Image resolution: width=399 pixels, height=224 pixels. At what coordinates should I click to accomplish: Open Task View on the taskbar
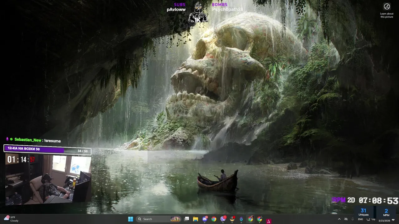click(x=186, y=219)
